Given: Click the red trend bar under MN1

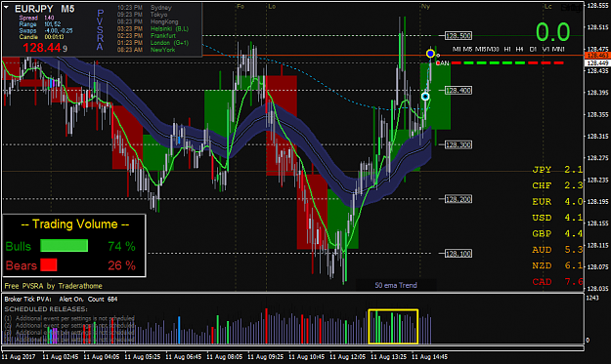Looking at the screenshot, I should [558, 63].
